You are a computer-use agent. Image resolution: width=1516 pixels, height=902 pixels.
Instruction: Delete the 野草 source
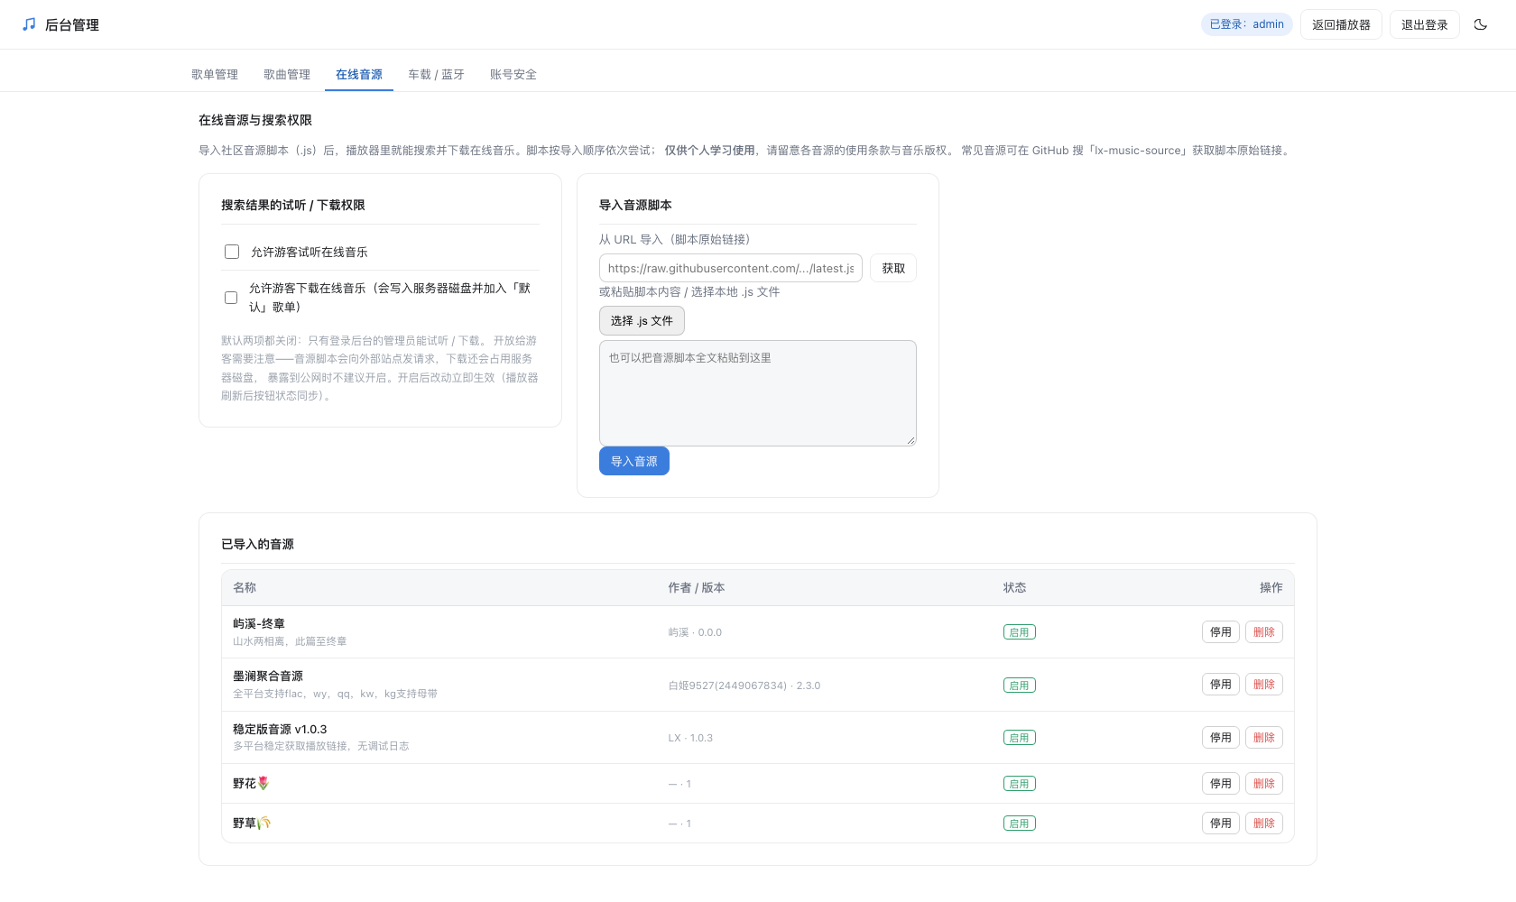[x=1264, y=824]
